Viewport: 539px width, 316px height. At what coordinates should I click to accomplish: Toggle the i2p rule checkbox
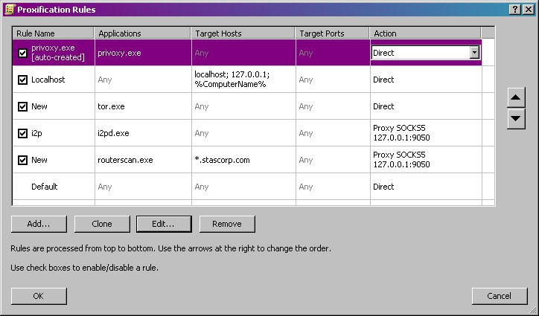pos(22,133)
